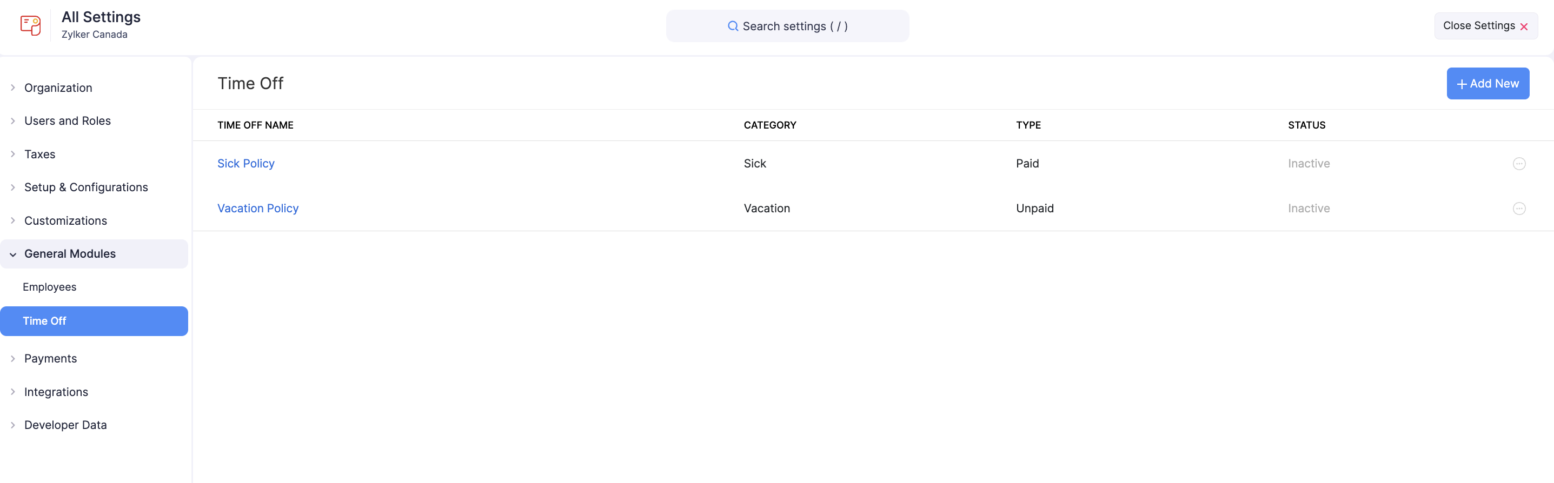Open more options for Vacation Policy

pos(1518,209)
